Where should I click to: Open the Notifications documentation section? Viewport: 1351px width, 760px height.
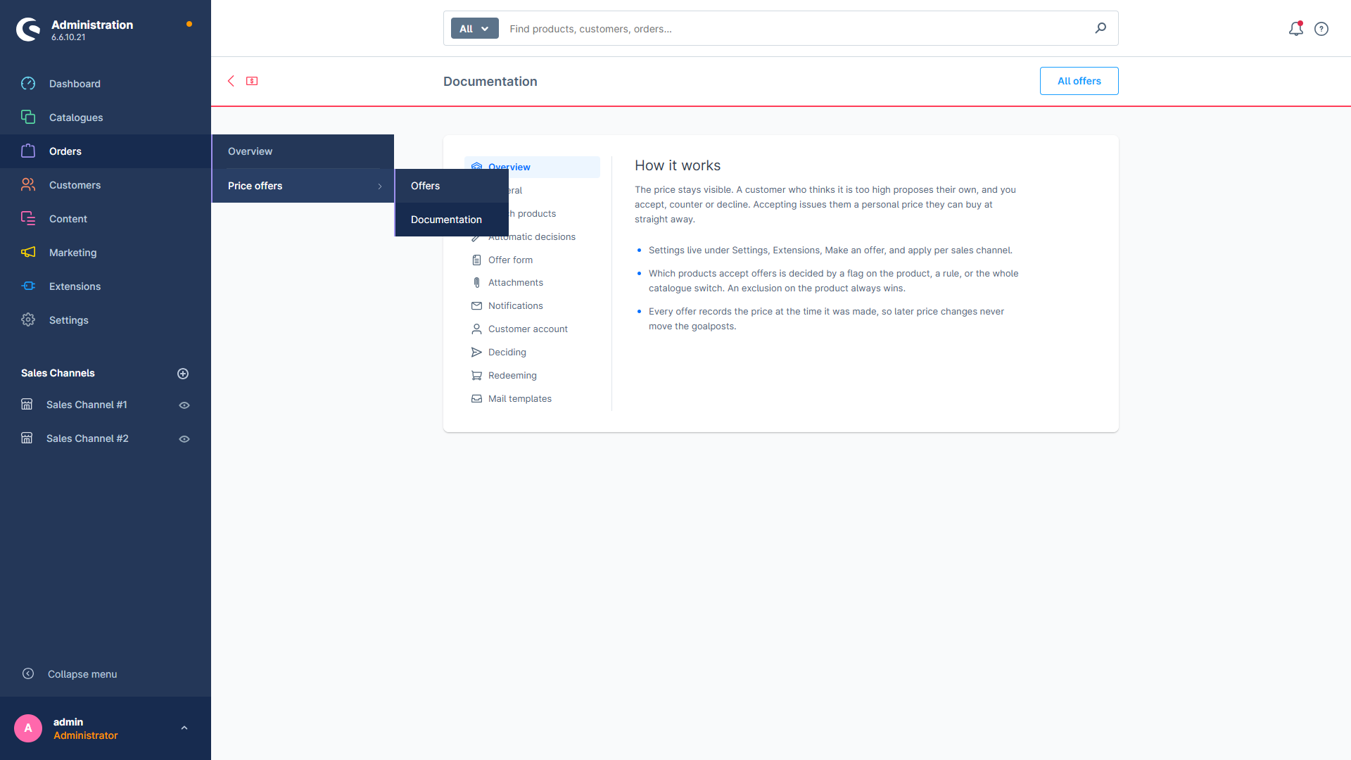(532, 306)
